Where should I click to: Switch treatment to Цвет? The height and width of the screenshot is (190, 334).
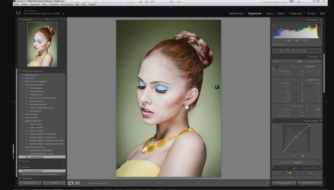[299, 61]
